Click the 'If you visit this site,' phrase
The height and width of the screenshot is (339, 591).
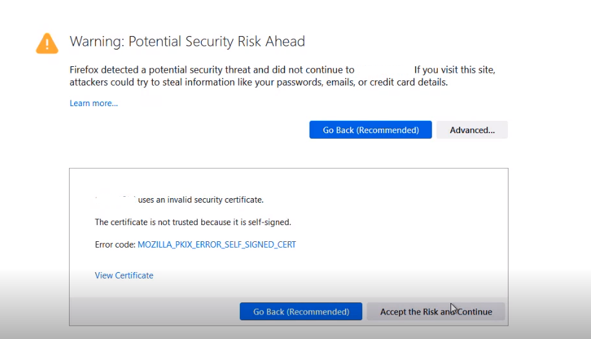click(x=454, y=70)
